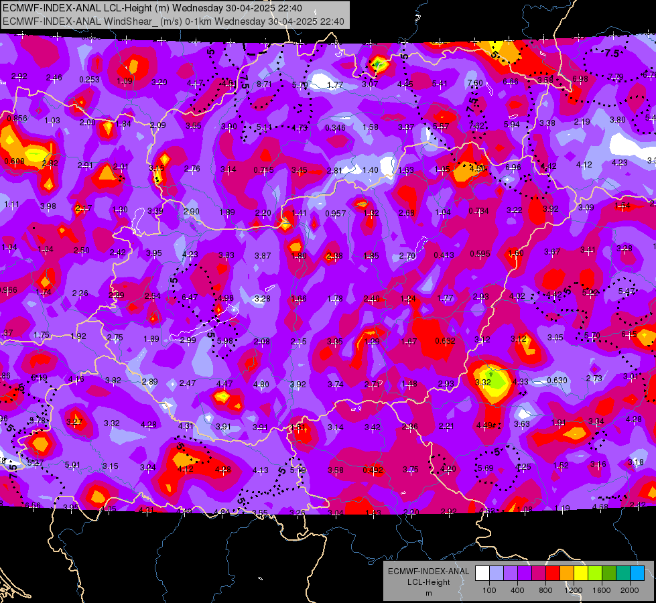Viewport: 656px width, 603px height.
Task: Click wind shear value 0.253
Action: [90, 80]
